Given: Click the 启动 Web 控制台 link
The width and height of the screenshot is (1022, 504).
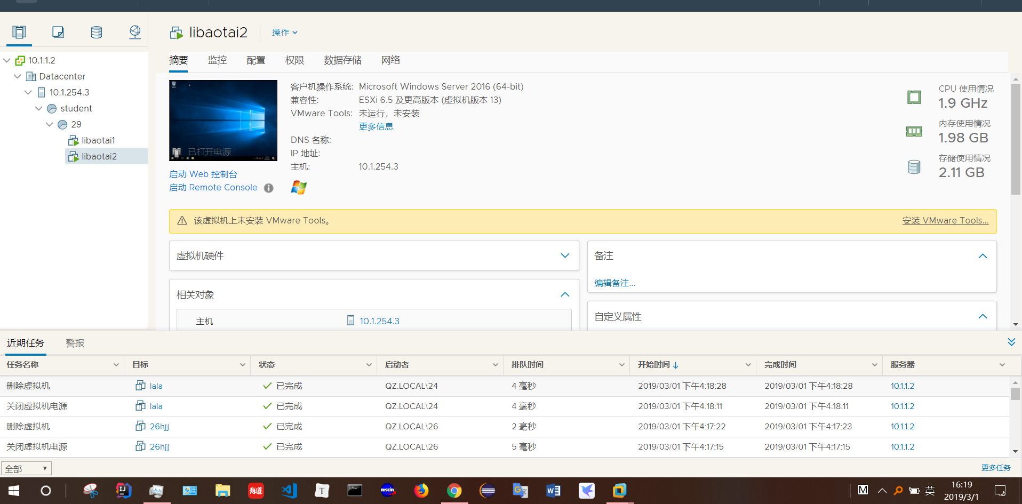Looking at the screenshot, I should [x=203, y=174].
